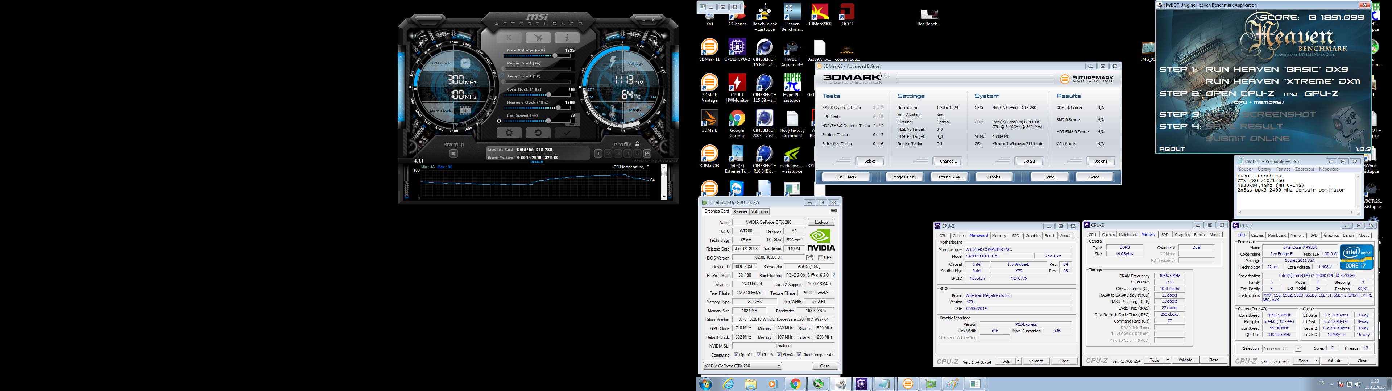This screenshot has height=391, width=1392.
Task: Click the Kombustor 'K' button in Afterburner
Action: tap(509, 38)
